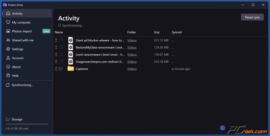
Task: Click Synchronizing status text in the sidebar
Action: pyautogui.click(x=22, y=85)
